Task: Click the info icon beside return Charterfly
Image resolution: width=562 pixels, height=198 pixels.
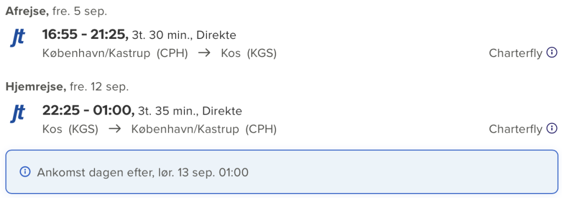Action: tap(552, 128)
